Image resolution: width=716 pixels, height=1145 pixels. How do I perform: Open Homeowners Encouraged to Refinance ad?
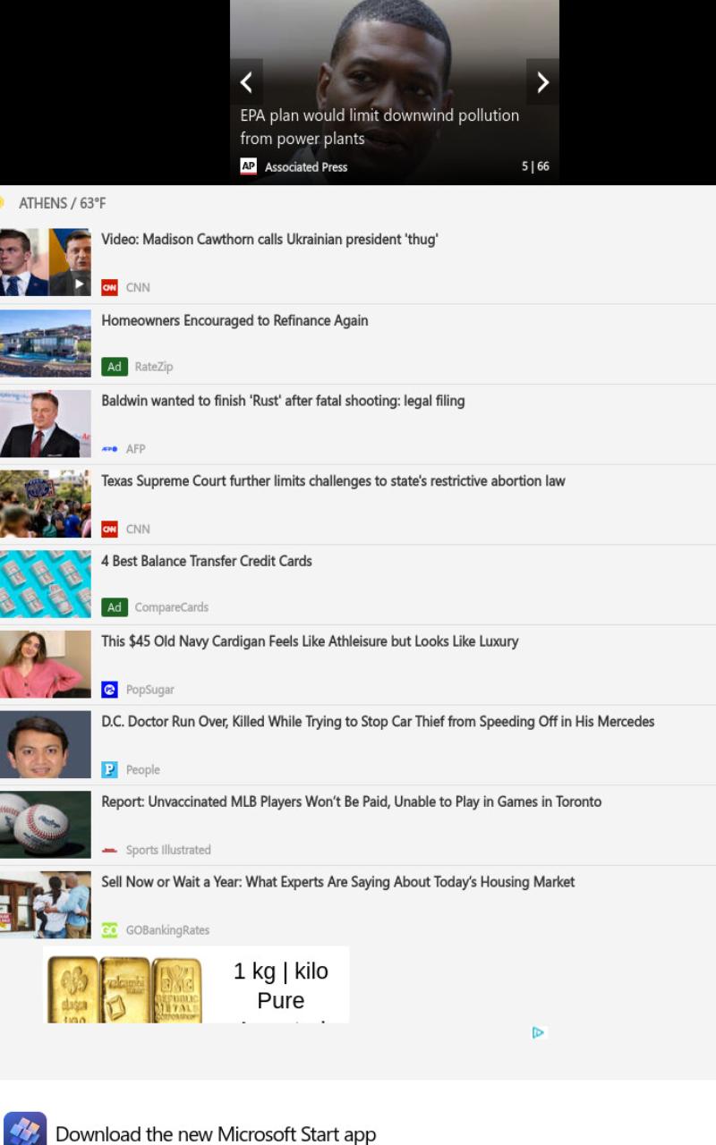pos(234,320)
